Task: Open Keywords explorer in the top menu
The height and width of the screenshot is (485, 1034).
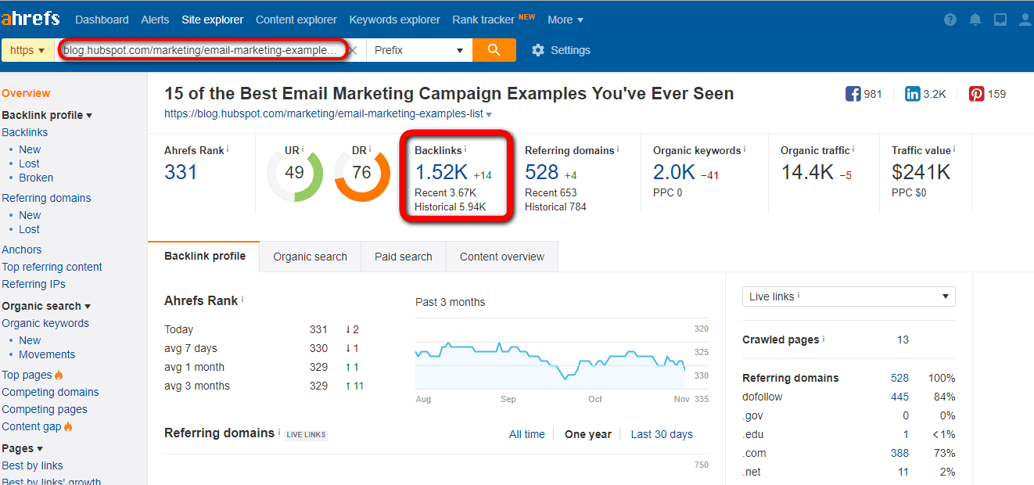Action: tap(395, 20)
